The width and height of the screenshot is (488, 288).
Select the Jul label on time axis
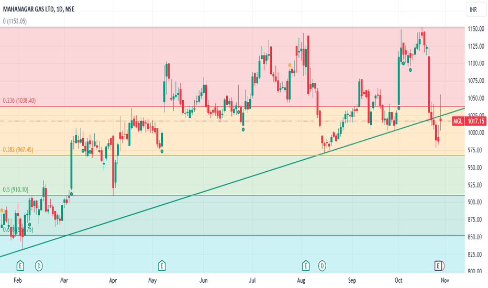click(x=252, y=280)
